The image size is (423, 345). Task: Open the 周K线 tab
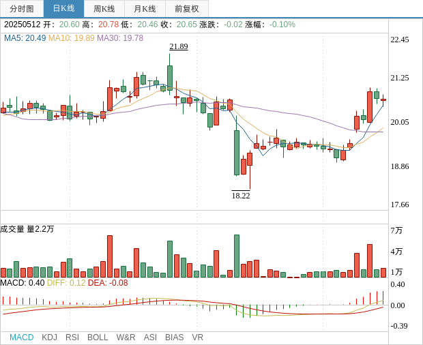click(104, 9)
